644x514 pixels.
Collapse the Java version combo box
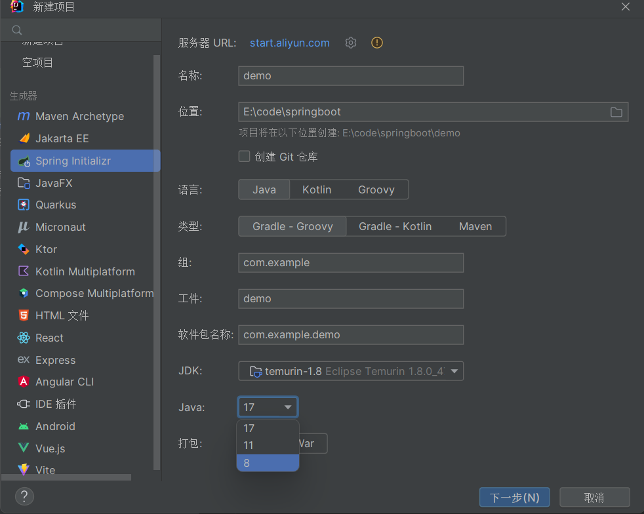[268, 407]
